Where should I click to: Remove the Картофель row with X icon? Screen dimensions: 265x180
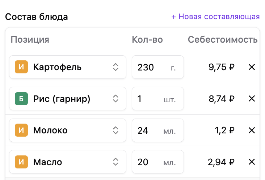(x=252, y=67)
